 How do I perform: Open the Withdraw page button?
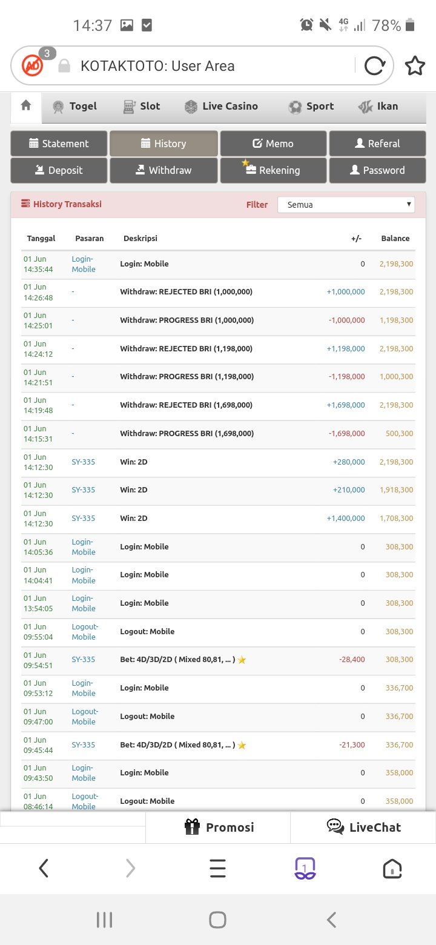163,170
